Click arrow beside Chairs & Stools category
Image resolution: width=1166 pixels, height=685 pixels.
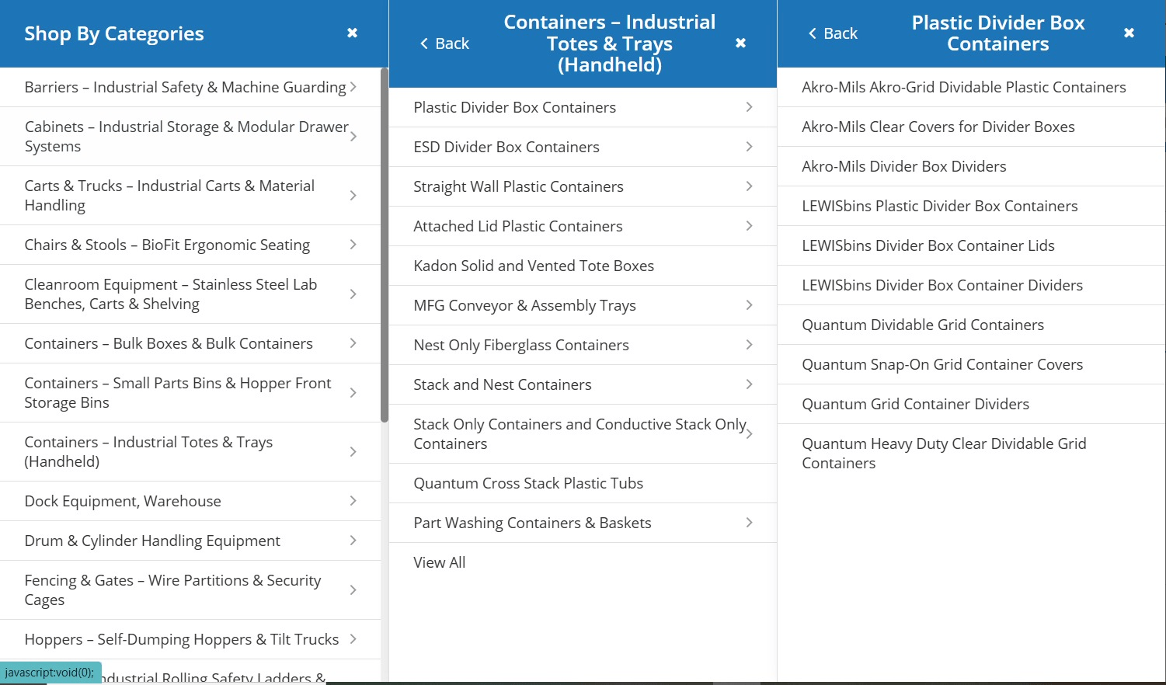353,245
